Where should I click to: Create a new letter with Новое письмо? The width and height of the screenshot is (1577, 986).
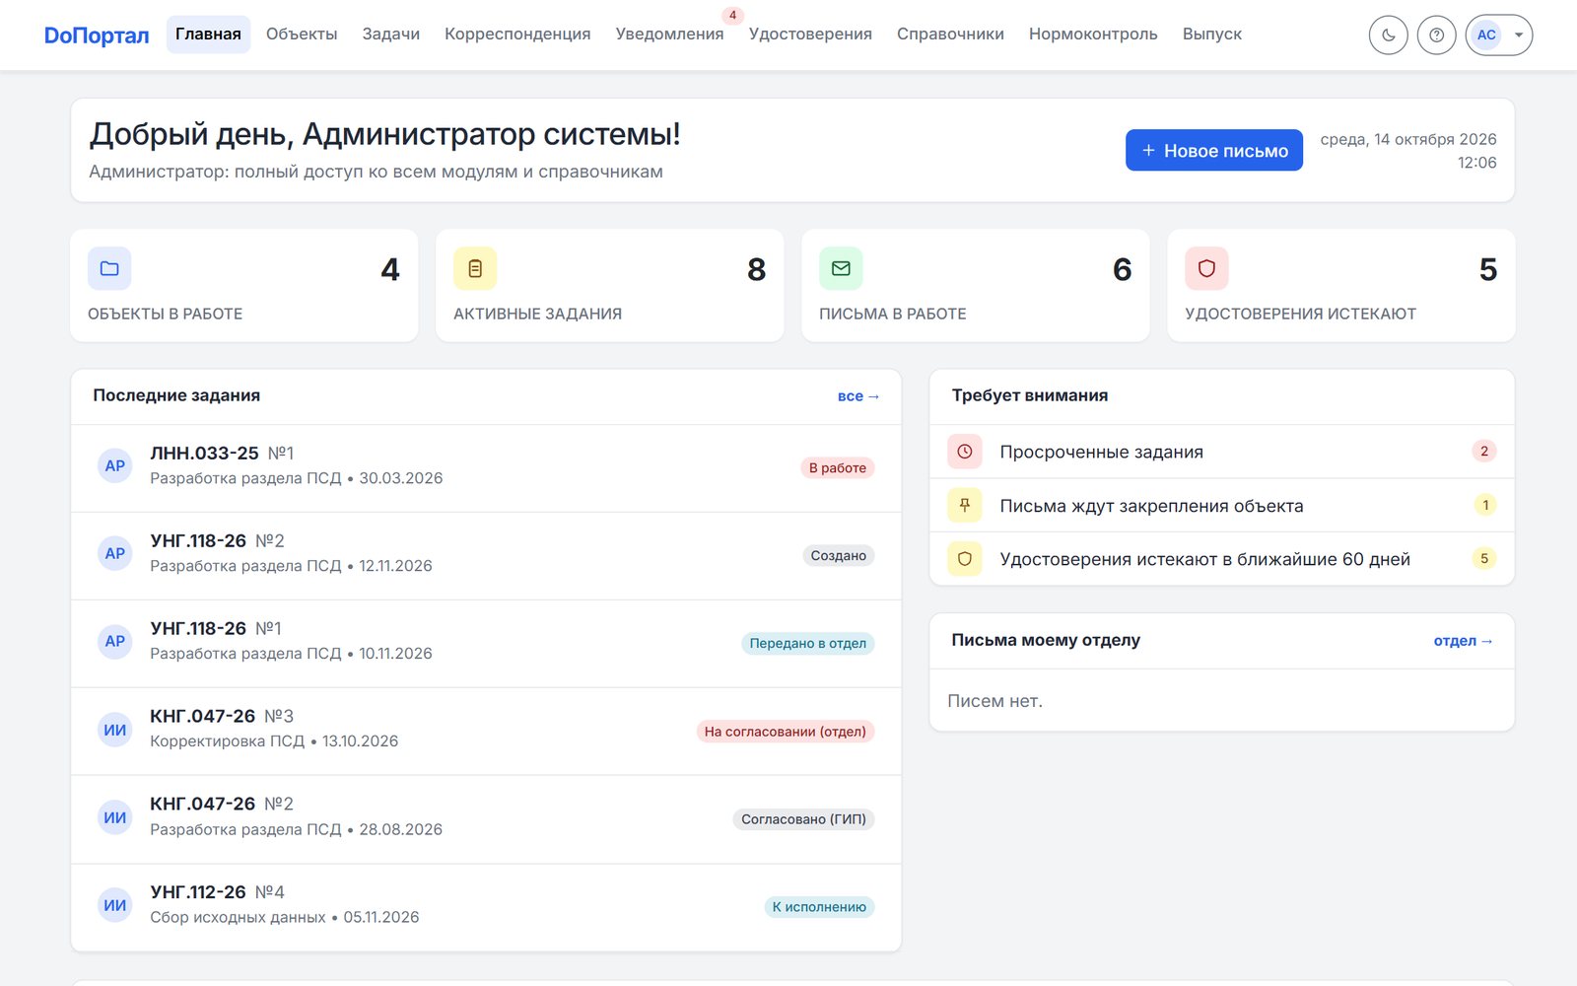point(1214,150)
